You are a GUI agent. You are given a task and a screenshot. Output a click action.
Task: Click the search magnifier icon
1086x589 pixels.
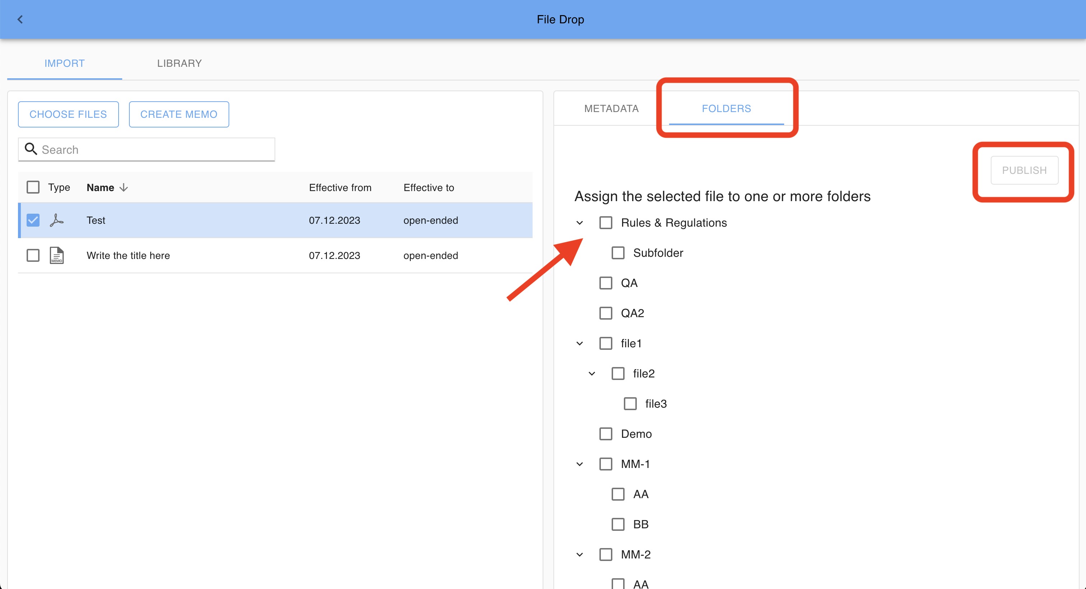click(x=30, y=149)
